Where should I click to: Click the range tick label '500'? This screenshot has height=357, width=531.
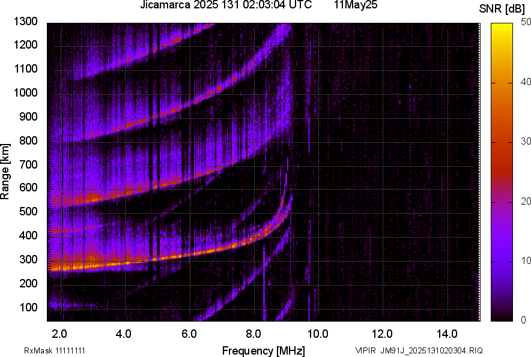(x=28, y=211)
